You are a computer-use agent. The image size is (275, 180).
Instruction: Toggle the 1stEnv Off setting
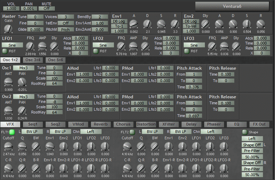point(66,23)
